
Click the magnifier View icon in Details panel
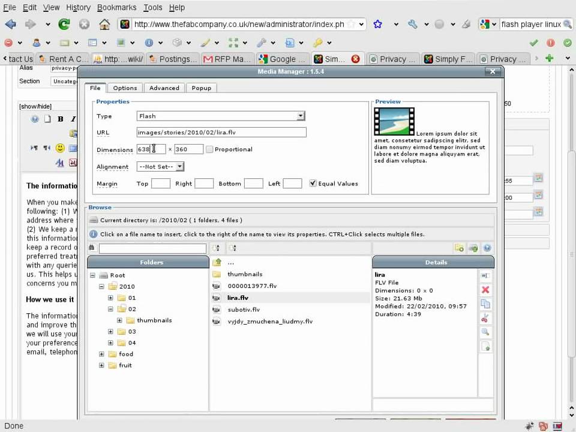tap(485, 332)
